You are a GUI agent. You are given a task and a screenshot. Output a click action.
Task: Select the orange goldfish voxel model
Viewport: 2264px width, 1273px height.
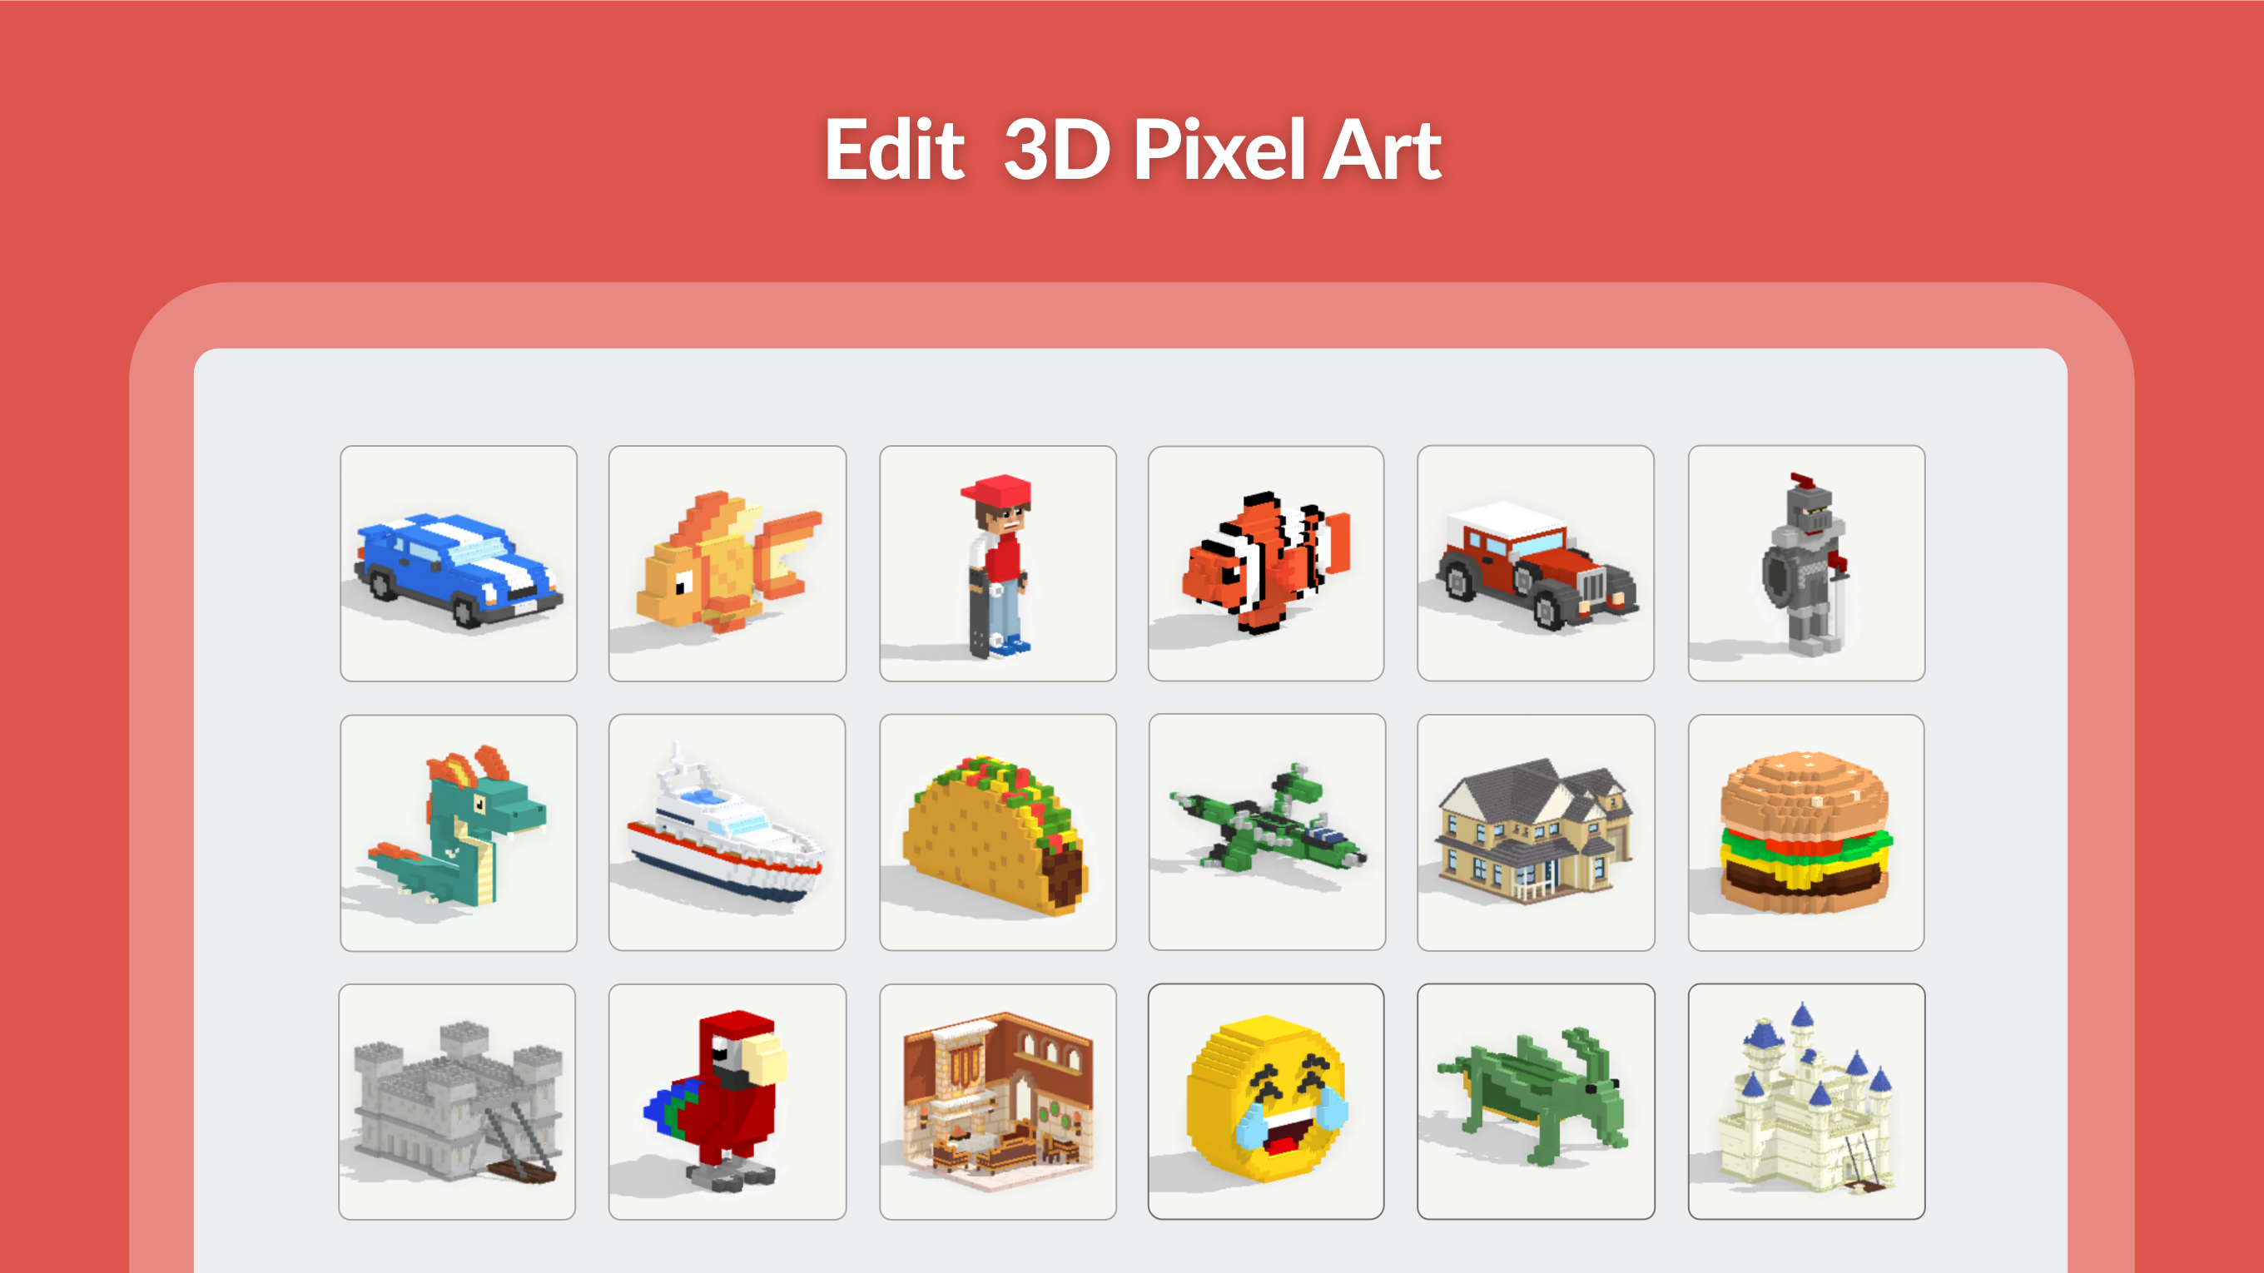point(727,563)
